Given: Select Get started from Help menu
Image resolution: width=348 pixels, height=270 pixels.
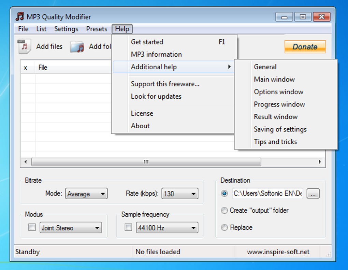Looking at the screenshot, I should pyautogui.click(x=146, y=42).
